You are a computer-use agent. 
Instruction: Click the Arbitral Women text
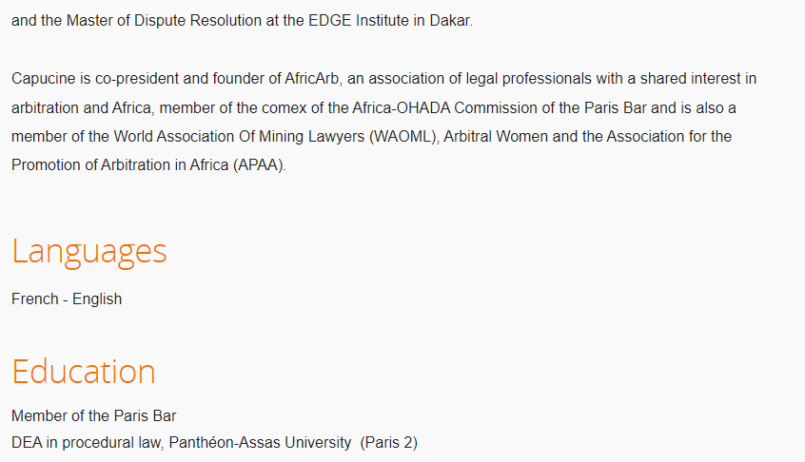tap(496, 136)
